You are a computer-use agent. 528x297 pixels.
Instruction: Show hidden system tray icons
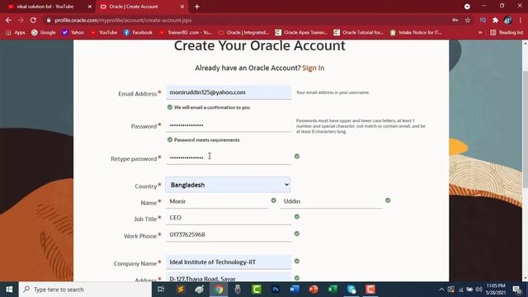441,290
